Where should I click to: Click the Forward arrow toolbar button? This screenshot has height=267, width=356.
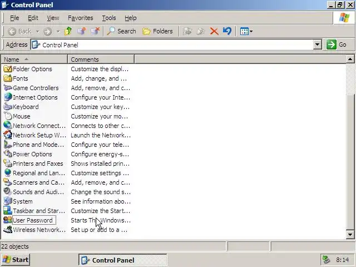click(48, 31)
